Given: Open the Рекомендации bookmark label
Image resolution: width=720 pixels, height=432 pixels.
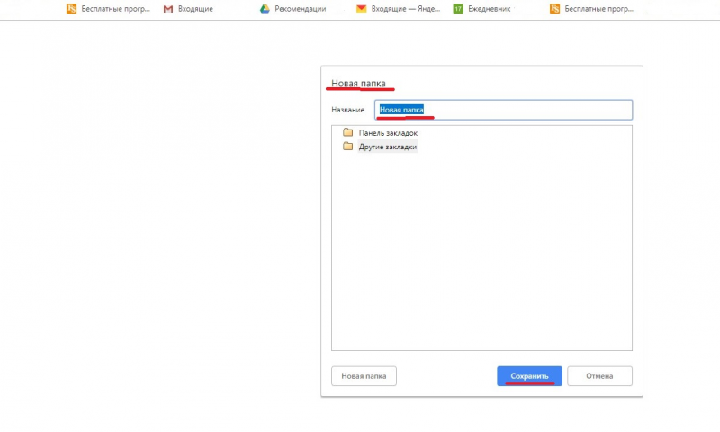Looking at the screenshot, I should pyautogui.click(x=301, y=9).
